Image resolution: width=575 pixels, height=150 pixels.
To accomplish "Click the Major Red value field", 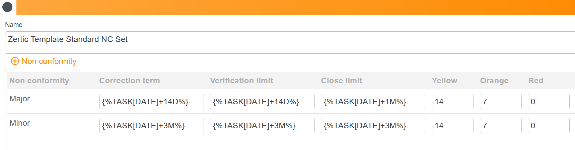I will (548, 102).
